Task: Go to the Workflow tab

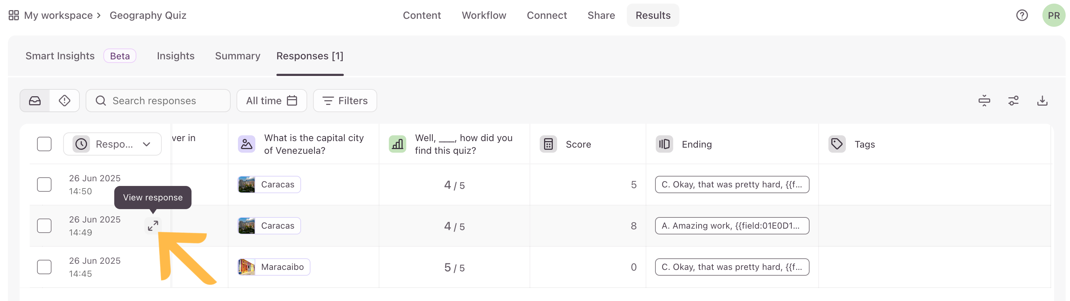Action: [x=484, y=15]
